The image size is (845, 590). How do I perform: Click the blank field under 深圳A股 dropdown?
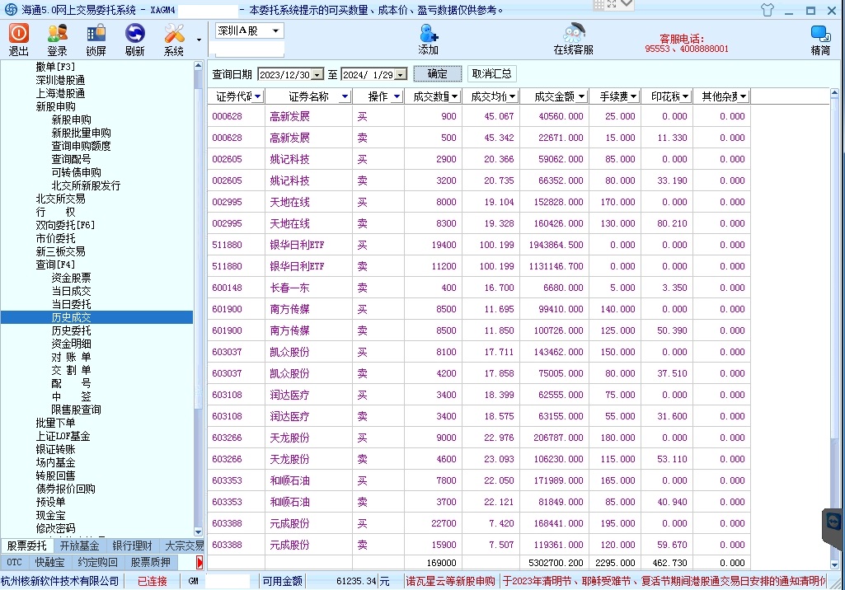[250, 49]
